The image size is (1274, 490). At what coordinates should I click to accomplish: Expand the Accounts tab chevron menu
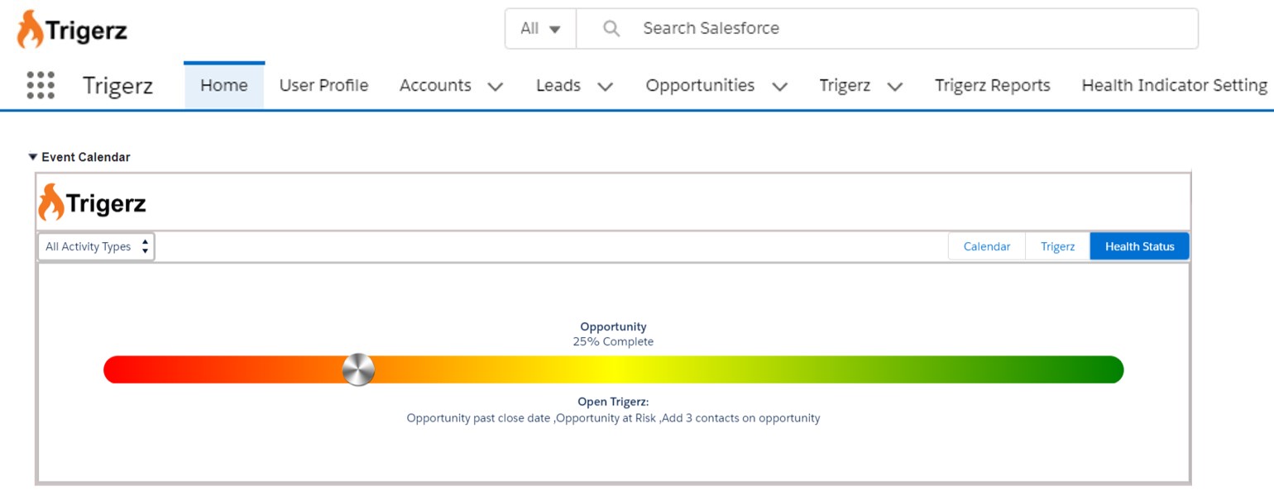click(496, 86)
